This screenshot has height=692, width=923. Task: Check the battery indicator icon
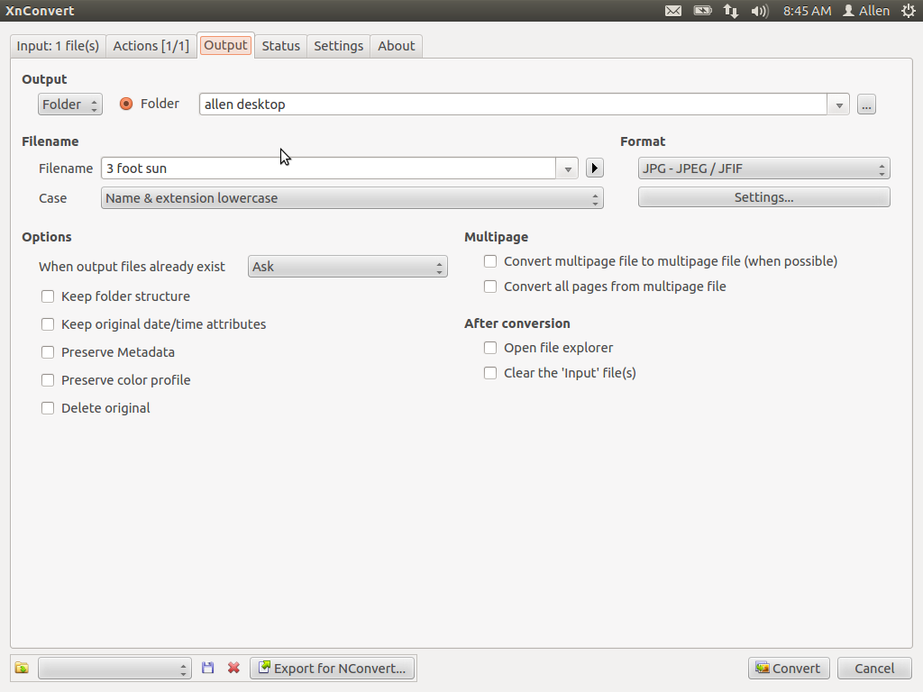(702, 11)
